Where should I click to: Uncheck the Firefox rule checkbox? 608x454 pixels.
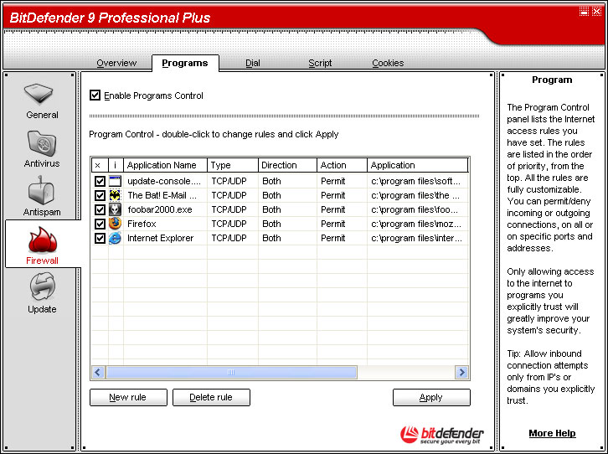click(100, 224)
